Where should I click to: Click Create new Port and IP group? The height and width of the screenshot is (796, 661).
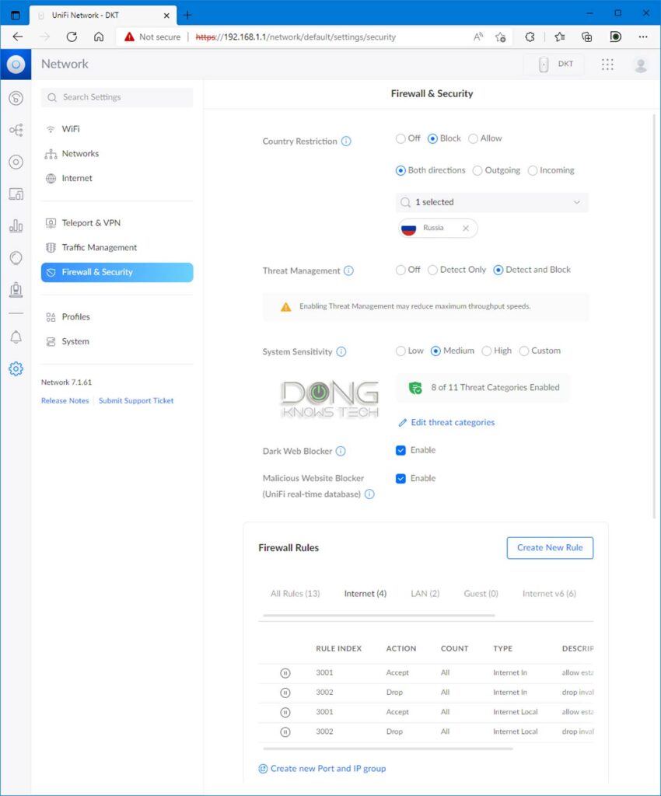point(323,769)
